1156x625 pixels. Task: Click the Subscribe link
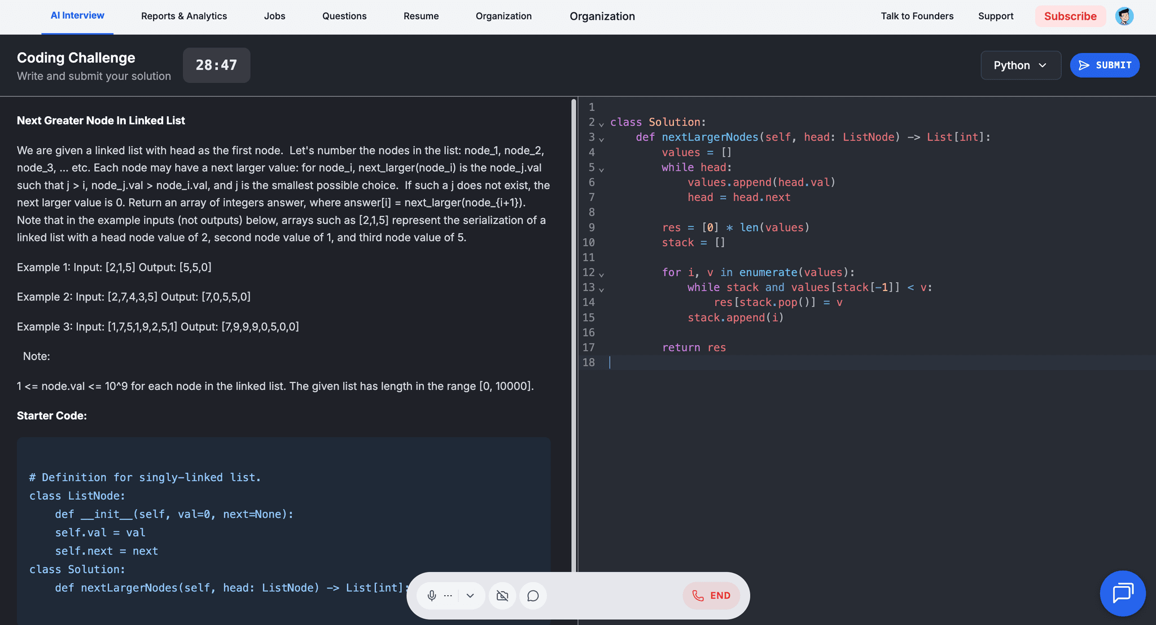pos(1070,16)
